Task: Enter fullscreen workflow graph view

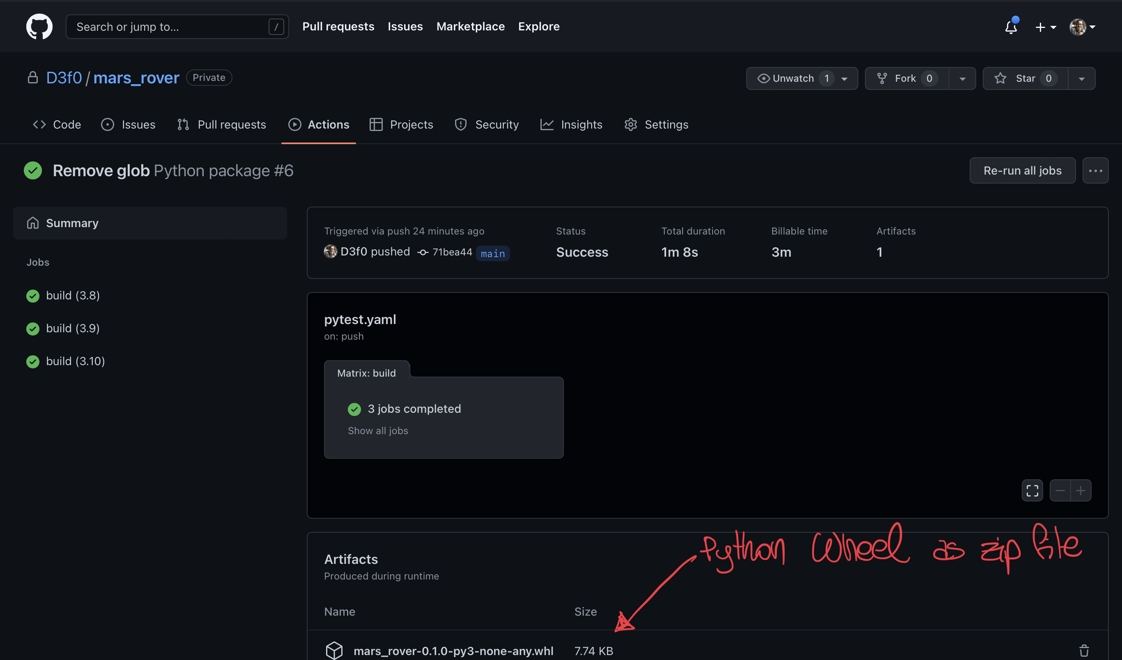Action: click(x=1032, y=490)
